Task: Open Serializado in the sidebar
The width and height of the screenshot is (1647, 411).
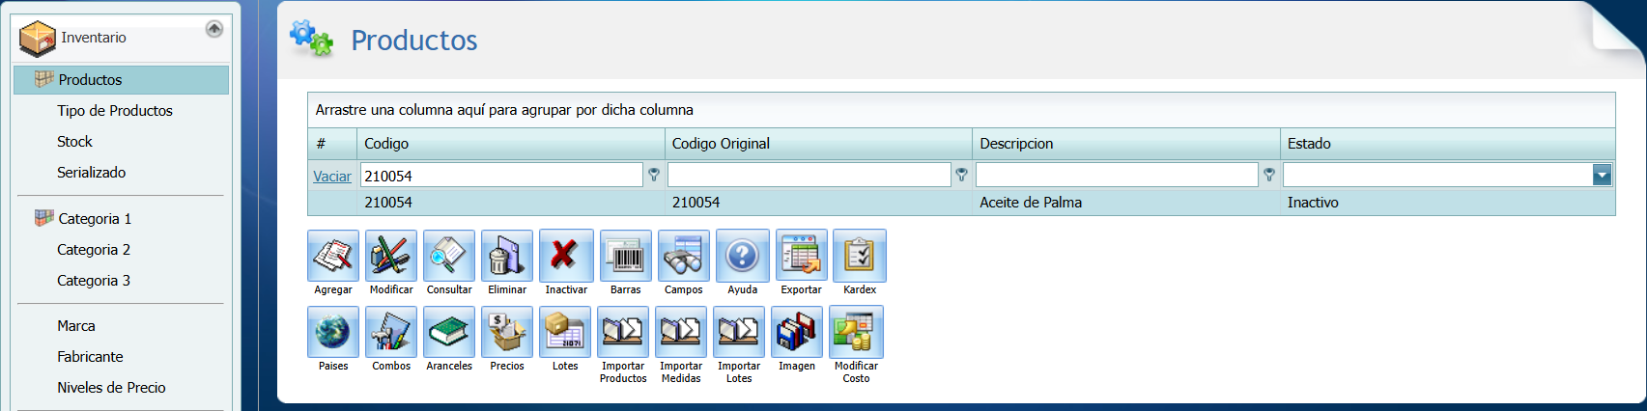Action: (x=92, y=173)
